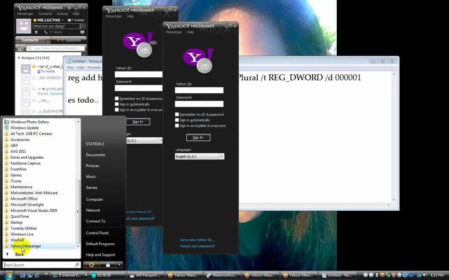The image size is (449, 280).
Task: Open Help menu in front Yahoo login window
Action: (x=191, y=32)
